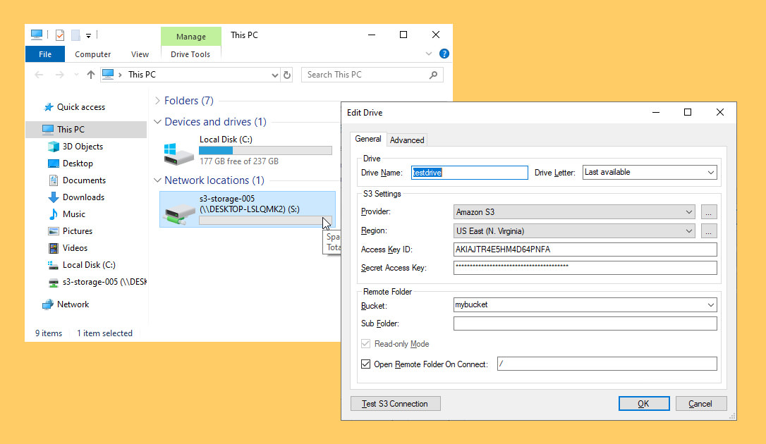Toggle Open Remote Folder On Connect checkbox
This screenshot has height=444, width=766.
pos(365,364)
